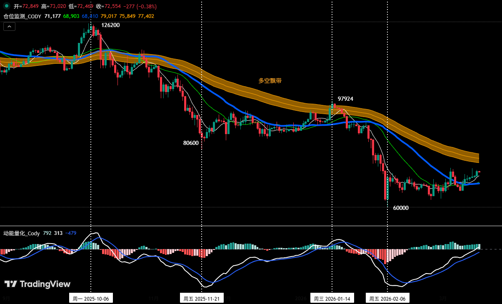Click the 周一 2025-10-06 date marker

[92, 298]
